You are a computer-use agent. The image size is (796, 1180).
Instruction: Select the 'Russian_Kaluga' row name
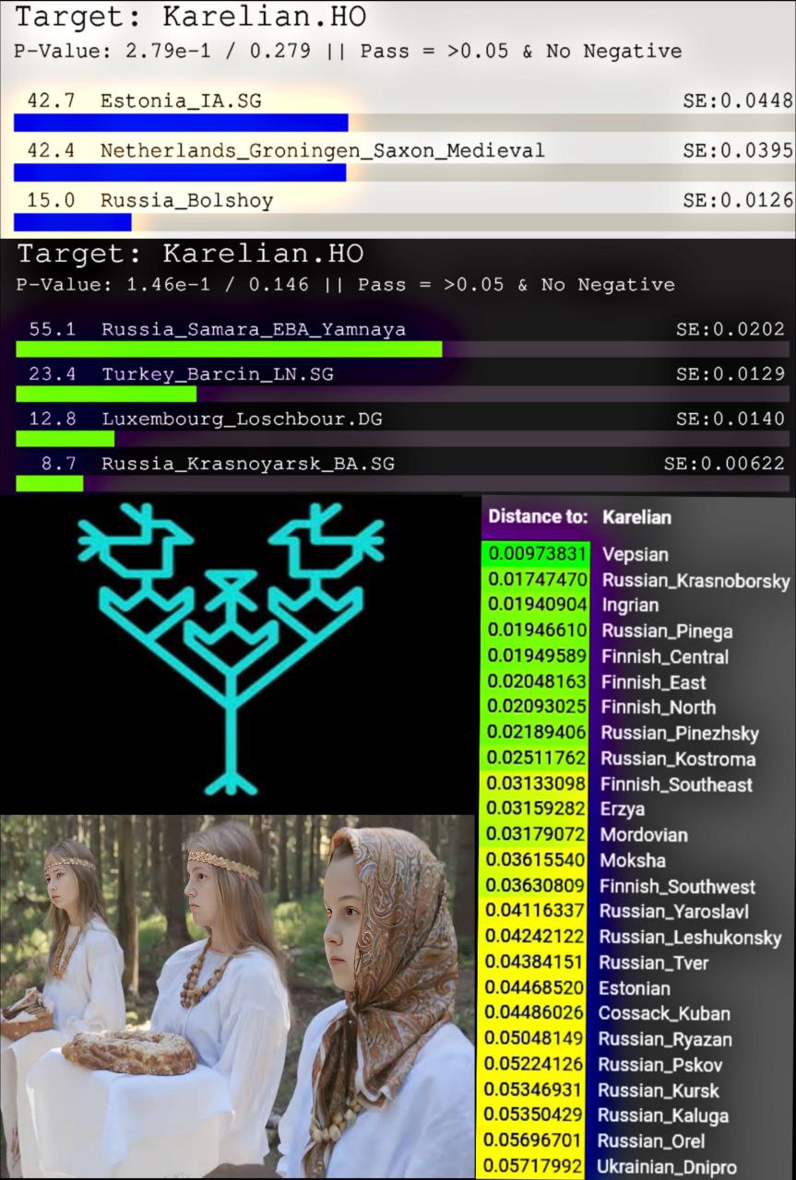pos(663,1115)
